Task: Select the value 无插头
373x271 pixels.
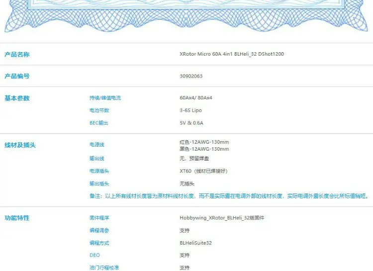Action: [186, 183]
